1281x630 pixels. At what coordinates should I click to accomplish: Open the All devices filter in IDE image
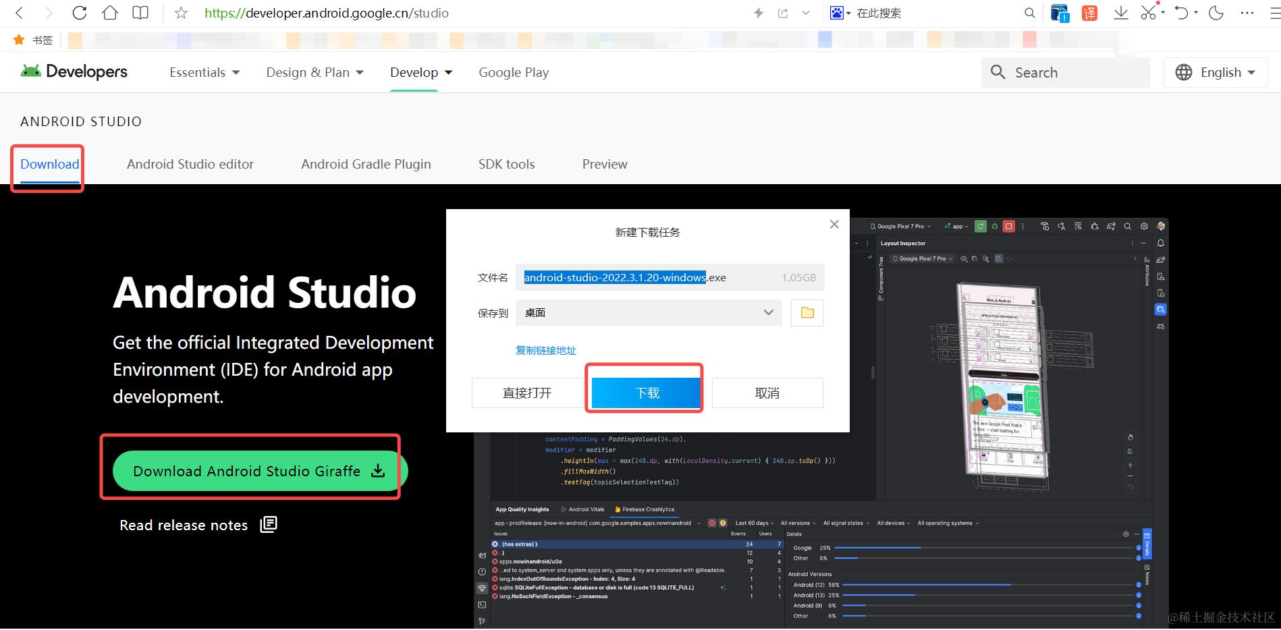[894, 523]
